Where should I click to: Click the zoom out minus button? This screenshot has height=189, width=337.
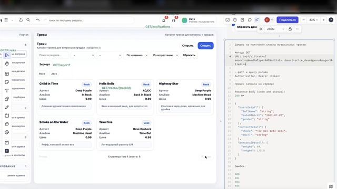coord(304,20)
